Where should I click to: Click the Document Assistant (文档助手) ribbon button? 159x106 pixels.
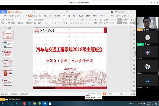tap(120, 21)
